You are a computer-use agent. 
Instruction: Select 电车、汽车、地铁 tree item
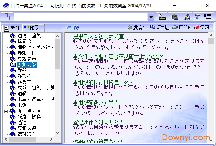tap(36, 99)
